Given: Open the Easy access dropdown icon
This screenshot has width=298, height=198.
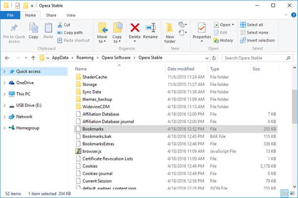Looking at the screenshot, I should pyautogui.click(x=182, y=32).
